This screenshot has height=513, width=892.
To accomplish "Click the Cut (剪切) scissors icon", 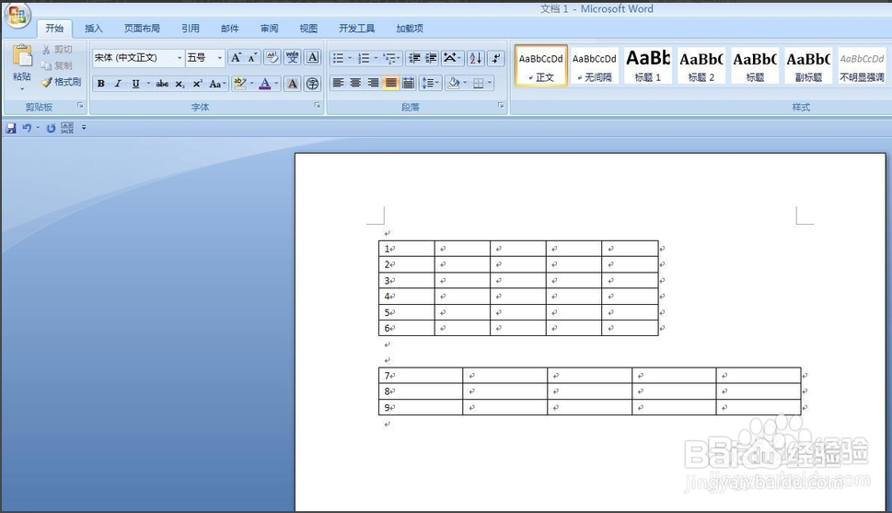I will click(x=46, y=50).
